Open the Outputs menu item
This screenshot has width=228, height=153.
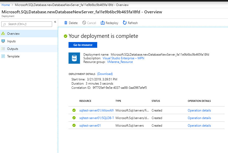29,49
